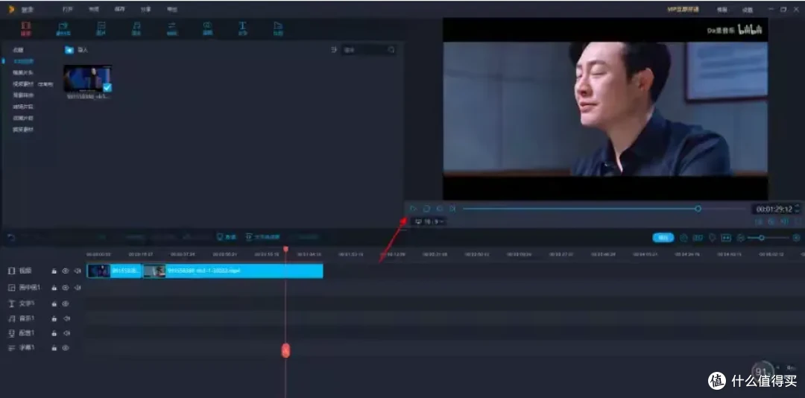Screen dimensions: 805x398
Task: Open the last toolbar tab with the folder-corner icon
Action: click(278, 28)
